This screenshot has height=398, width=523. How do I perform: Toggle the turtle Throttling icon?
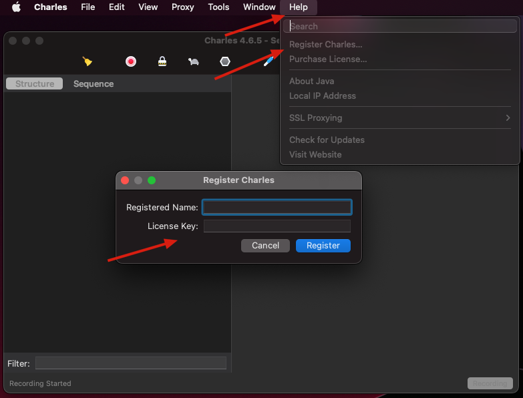(x=194, y=61)
